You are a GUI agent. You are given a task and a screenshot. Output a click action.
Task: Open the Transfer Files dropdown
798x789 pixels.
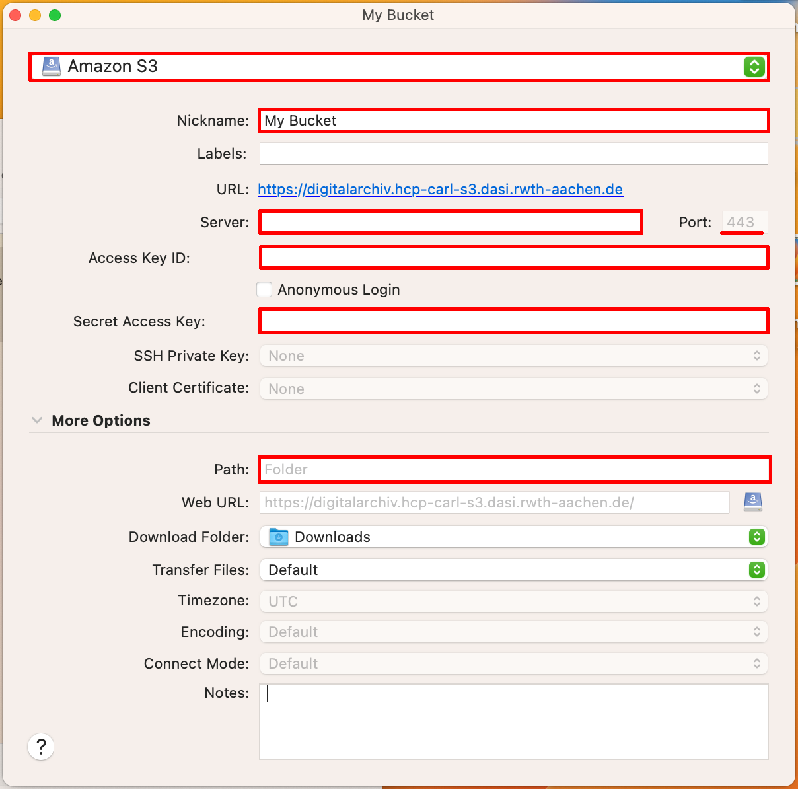(x=513, y=570)
